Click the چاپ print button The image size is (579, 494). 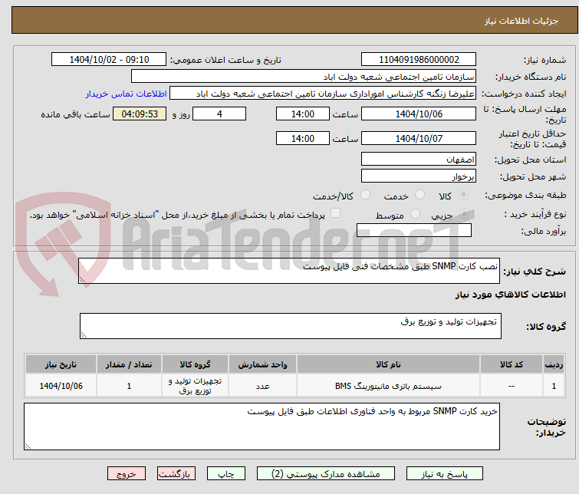226,474
